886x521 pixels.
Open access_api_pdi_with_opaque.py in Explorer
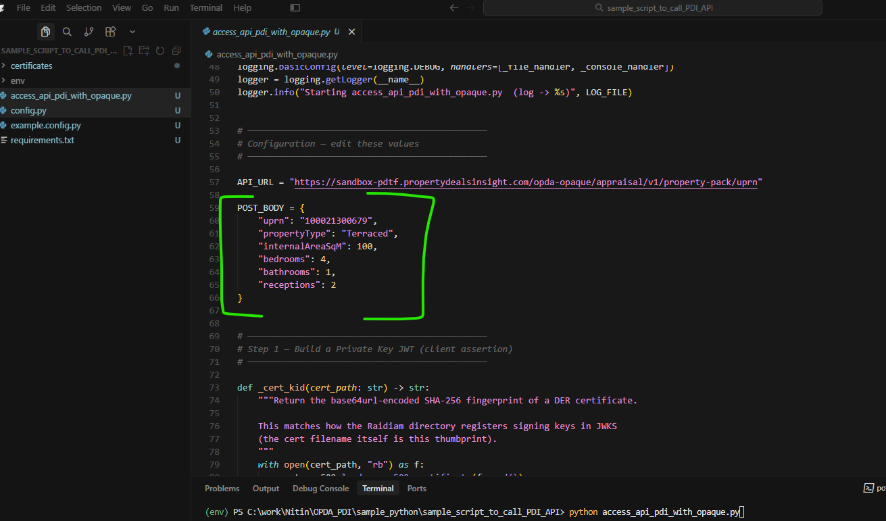pos(95,95)
